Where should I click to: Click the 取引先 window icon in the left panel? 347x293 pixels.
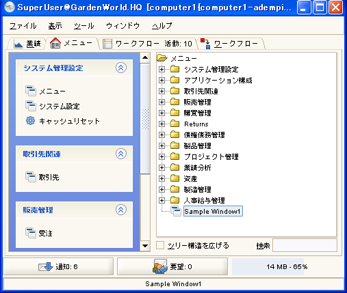[31, 177]
